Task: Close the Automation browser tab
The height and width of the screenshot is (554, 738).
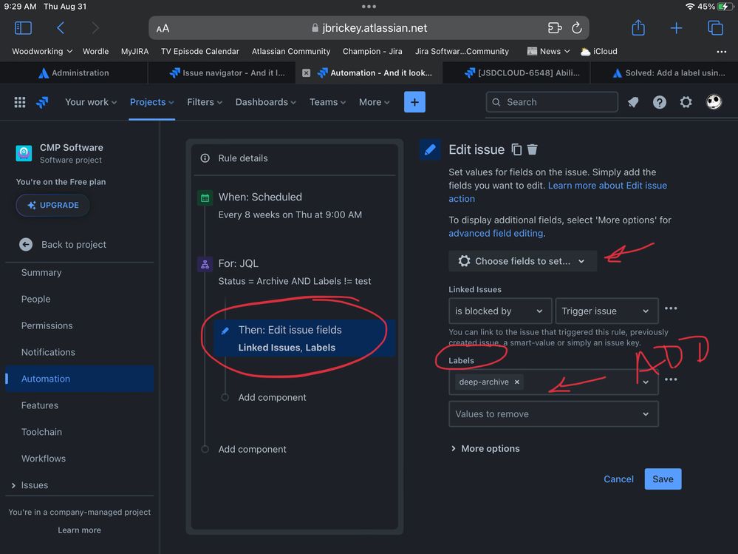Action: pyautogui.click(x=306, y=73)
